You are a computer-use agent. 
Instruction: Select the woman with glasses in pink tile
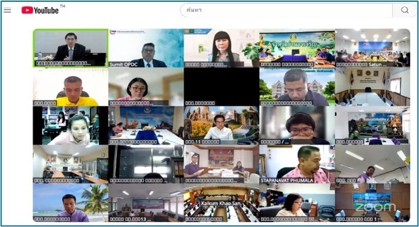pyautogui.click(x=146, y=87)
